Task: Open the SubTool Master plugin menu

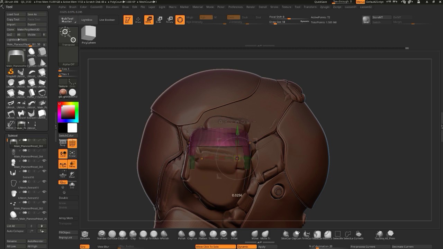Action: [67, 20]
